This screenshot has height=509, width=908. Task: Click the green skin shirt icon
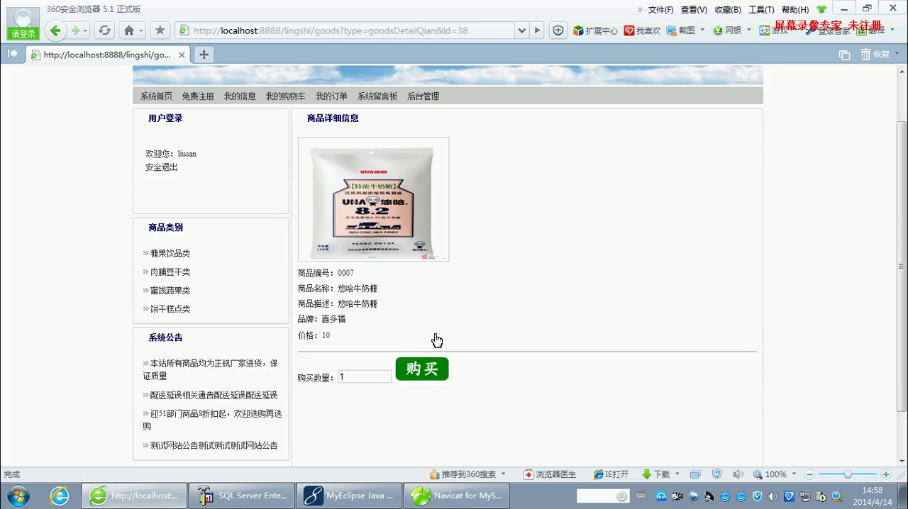821,9
